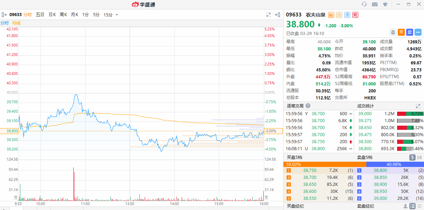Switch to 五日 five-day chart

[x=40, y=15]
